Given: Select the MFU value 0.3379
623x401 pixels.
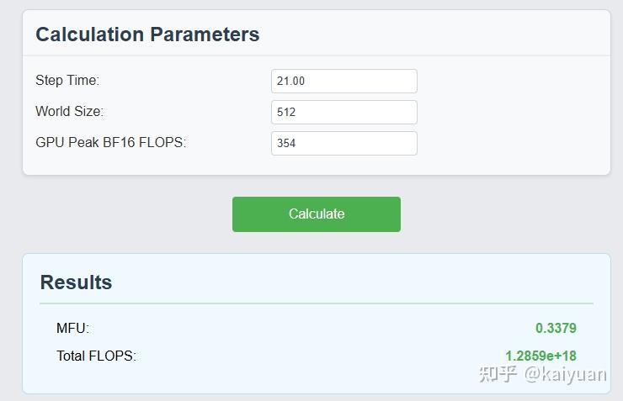Looking at the screenshot, I should coord(556,328).
